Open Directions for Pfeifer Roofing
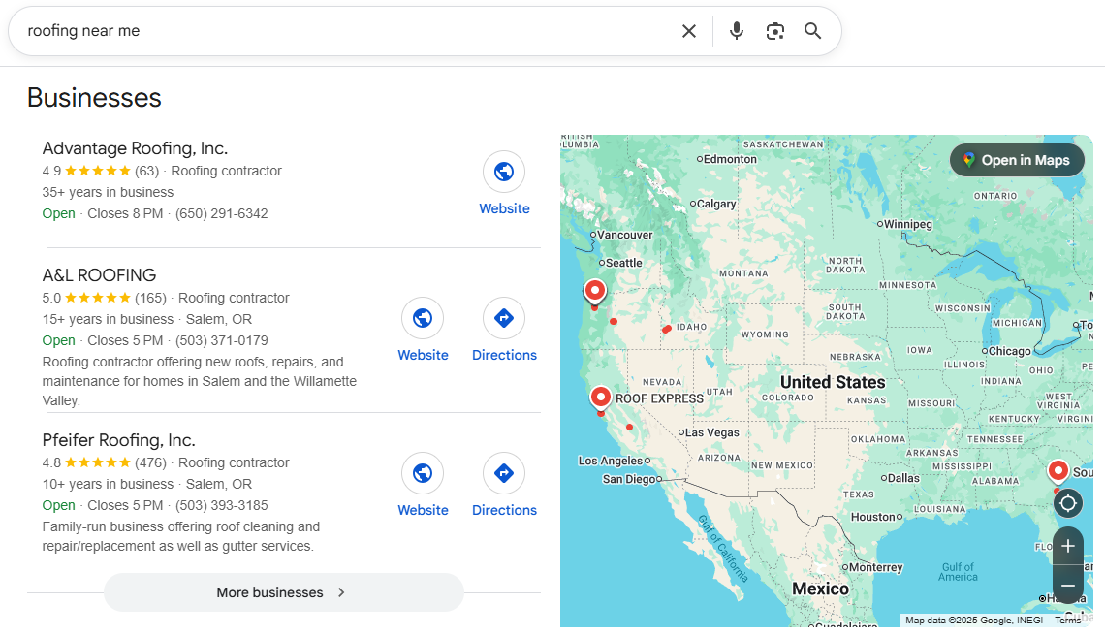The width and height of the screenshot is (1105, 637). tap(504, 473)
